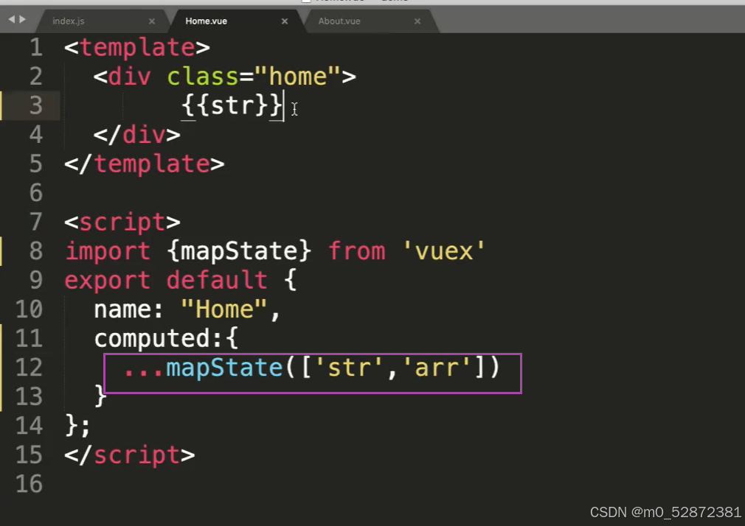Click the export keyword
Image resolution: width=745 pixels, height=526 pixels.
point(108,280)
